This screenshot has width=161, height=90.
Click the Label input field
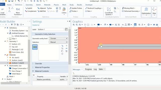[51, 29]
